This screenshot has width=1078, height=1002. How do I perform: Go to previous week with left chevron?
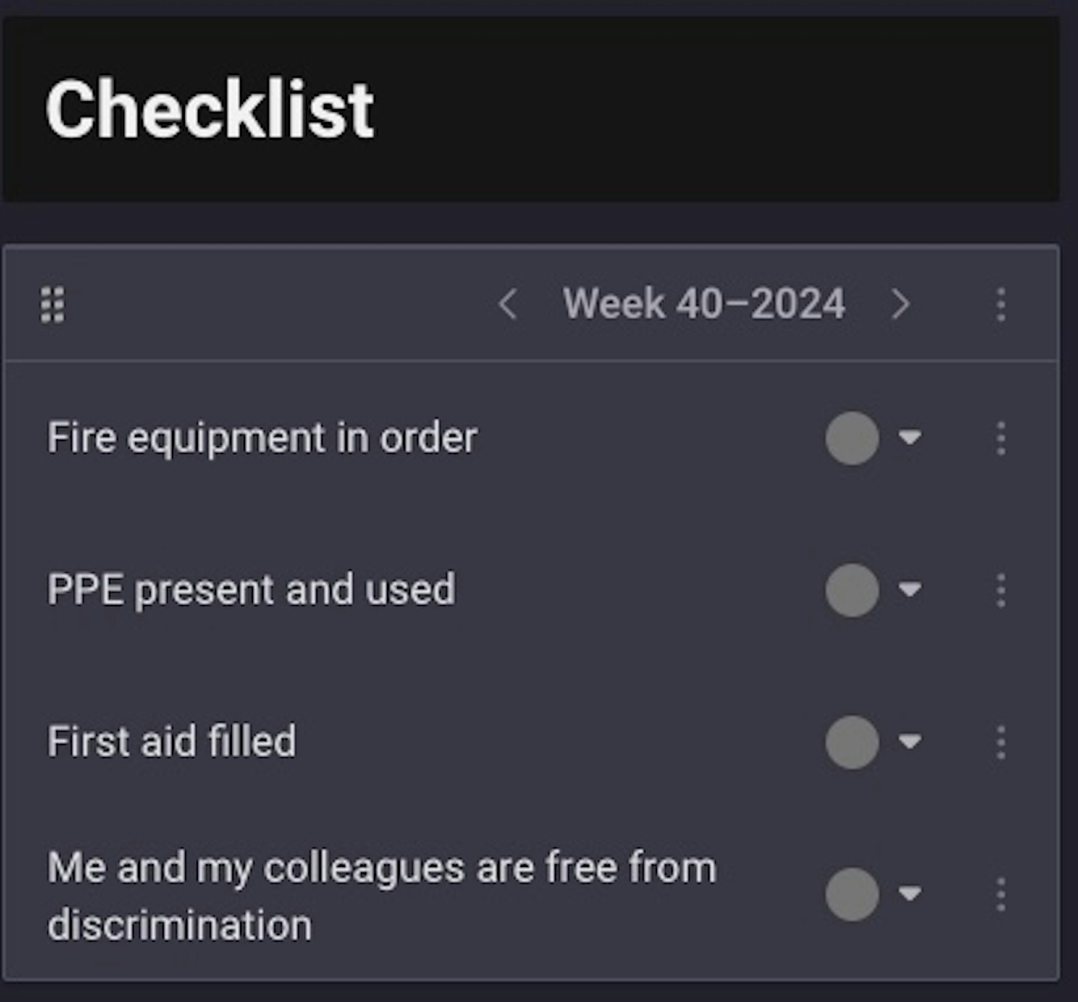coord(508,304)
